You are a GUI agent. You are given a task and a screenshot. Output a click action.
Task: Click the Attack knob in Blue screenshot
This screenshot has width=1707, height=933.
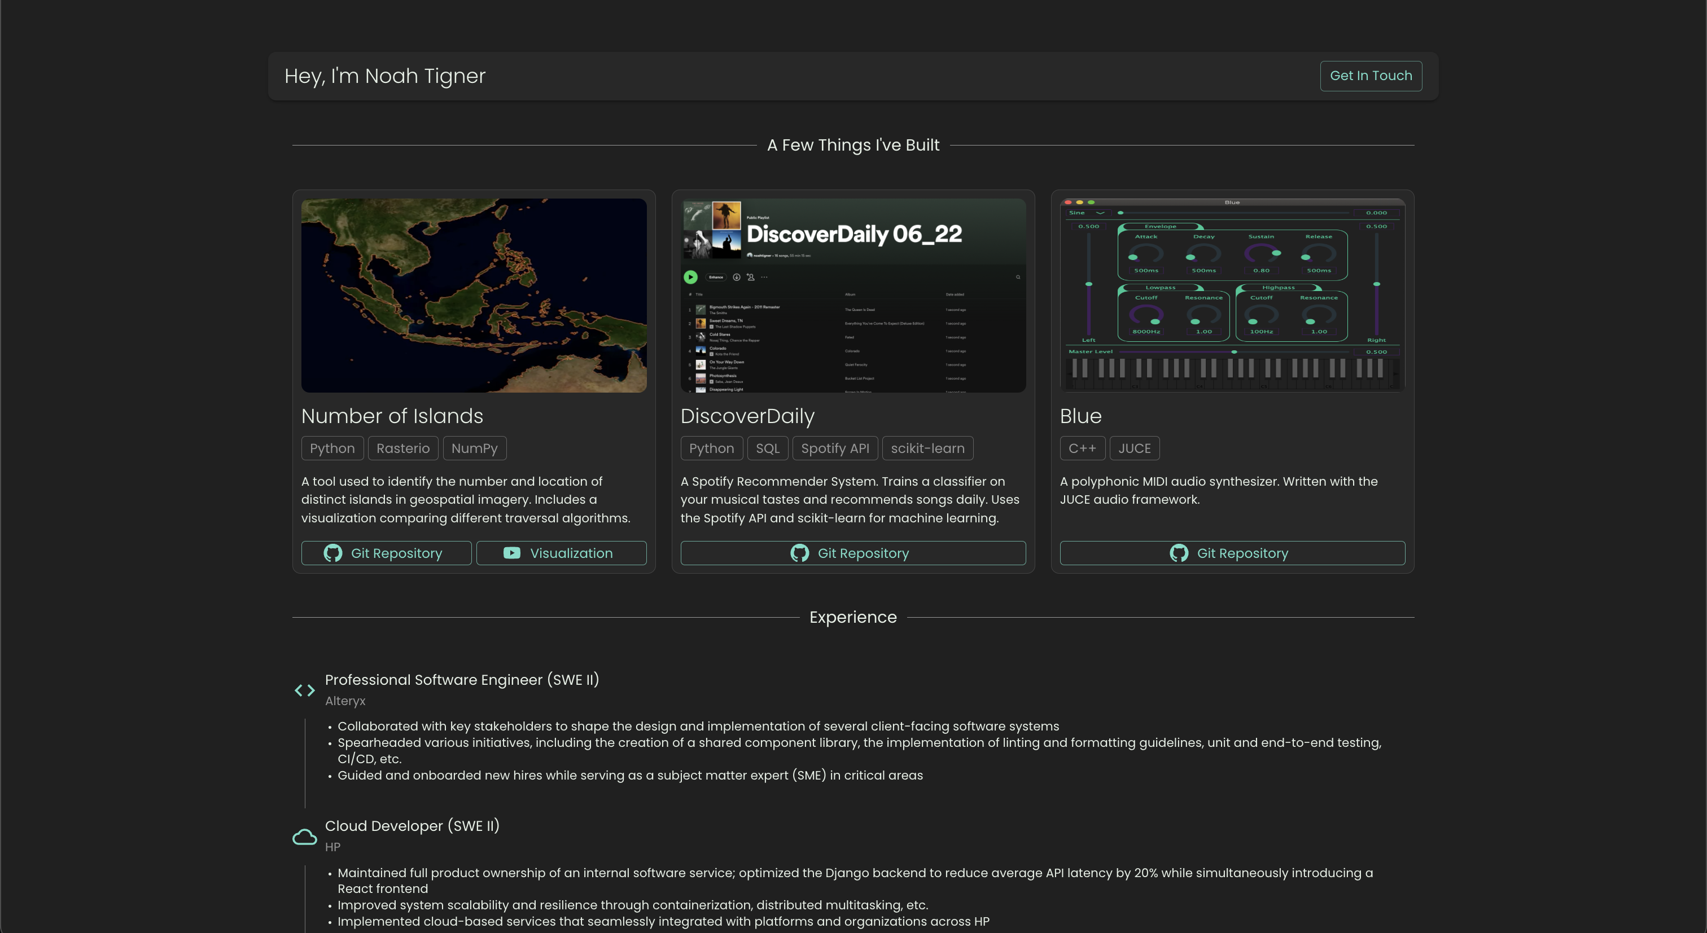1146,254
